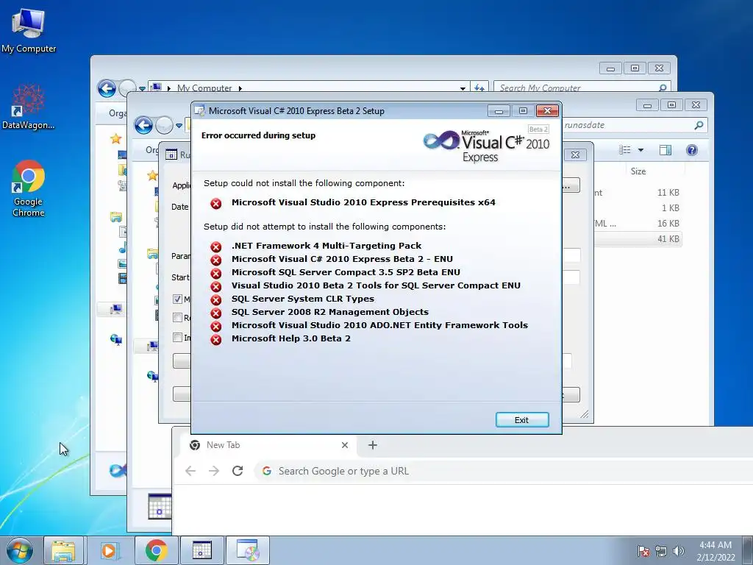Click favorites star in My Computer sidebar

(x=115, y=139)
